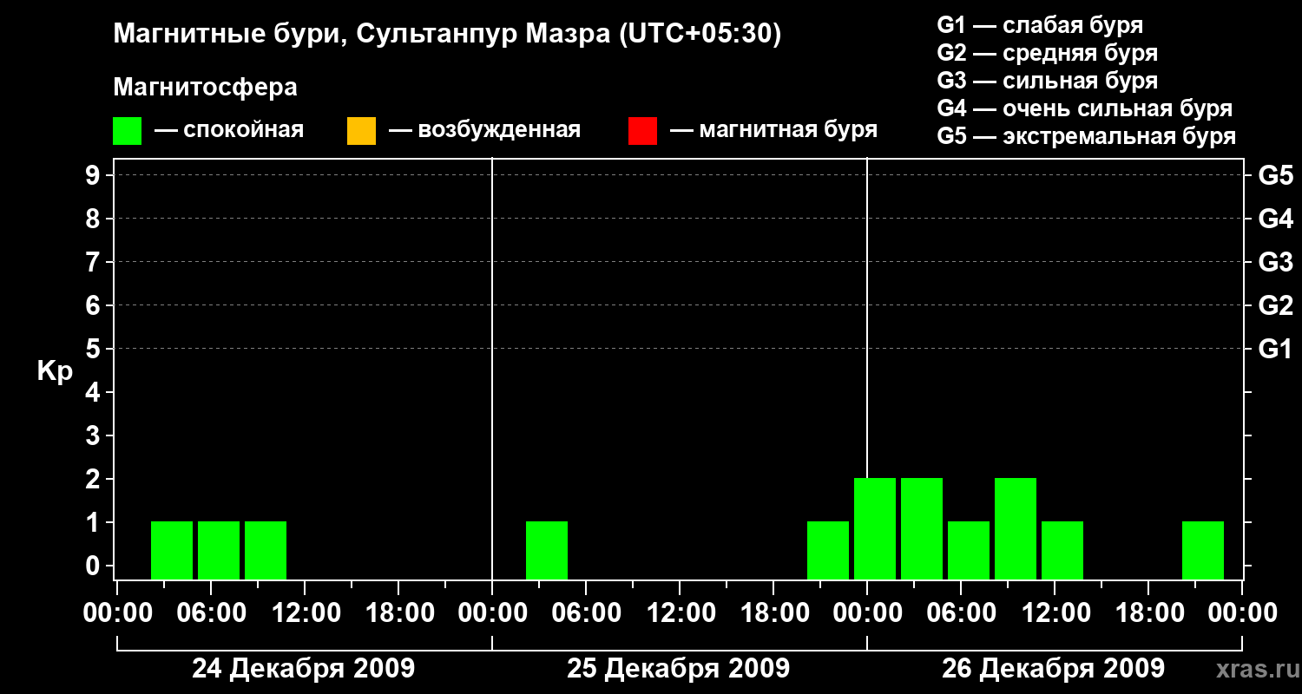Click the 'Магнитосфера' heading

pos(205,88)
